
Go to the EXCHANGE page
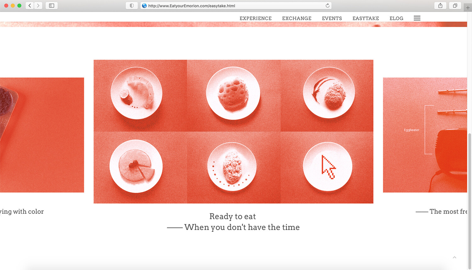(297, 18)
